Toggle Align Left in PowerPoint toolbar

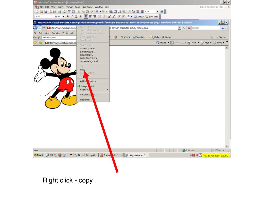tap(86, 16)
